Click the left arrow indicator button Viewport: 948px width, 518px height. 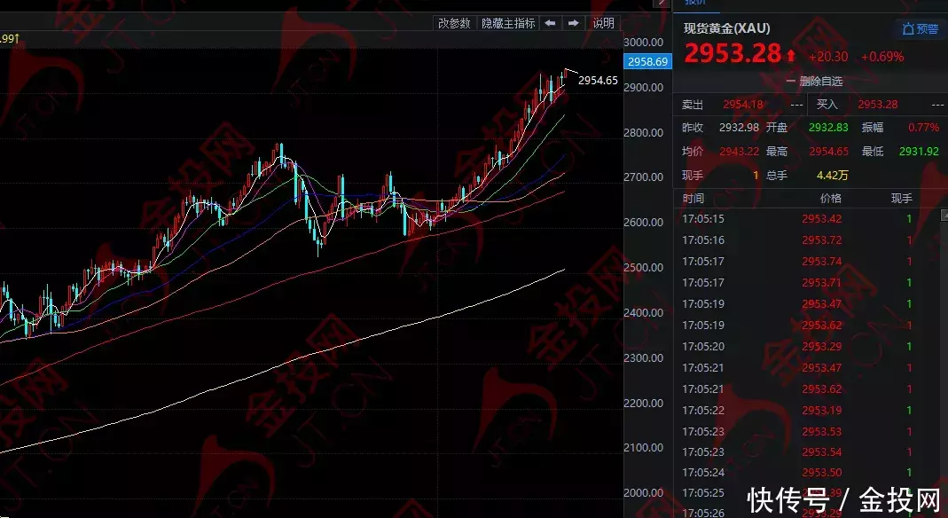pos(551,23)
